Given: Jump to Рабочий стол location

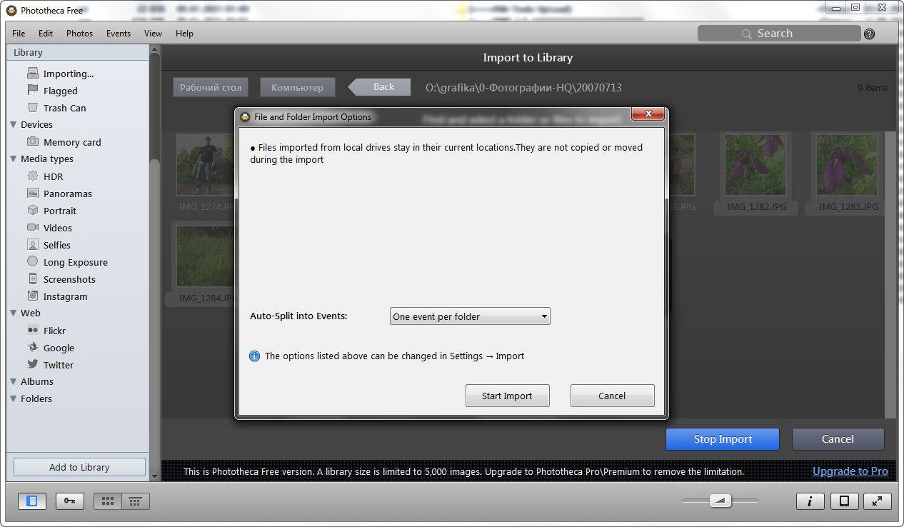Looking at the screenshot, I should tap(211, 87).
